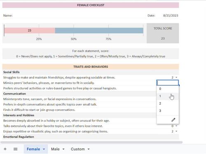This screenshot has width=206, height=154.
Task: Click the horizontal scrollbar above sheet tabs
Action: click(x=91, y=143)
